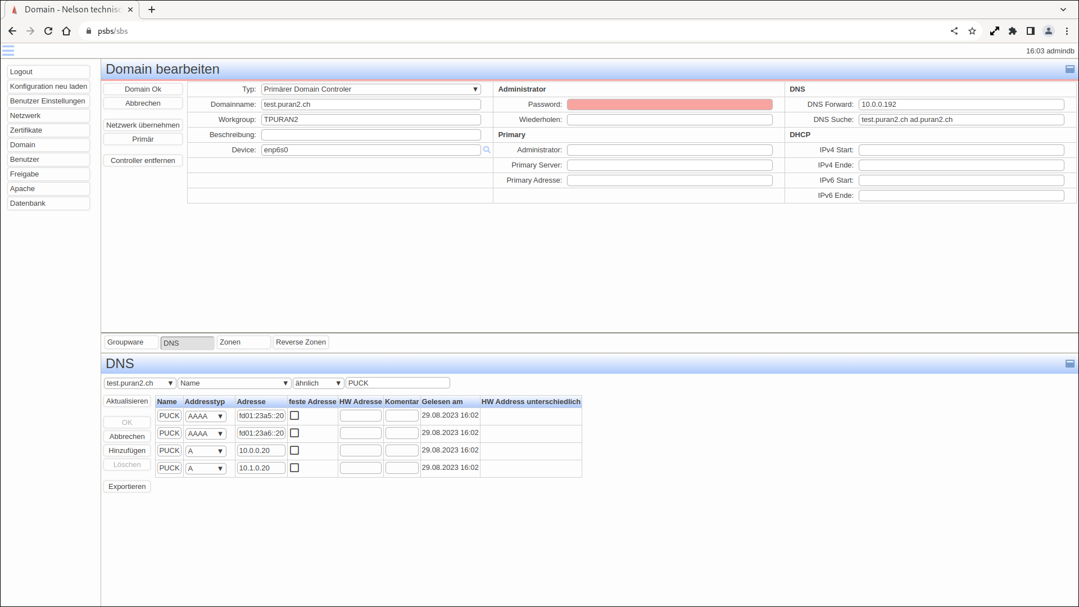
Task: Collapse the DNS panel icon
Action: 1069,364
